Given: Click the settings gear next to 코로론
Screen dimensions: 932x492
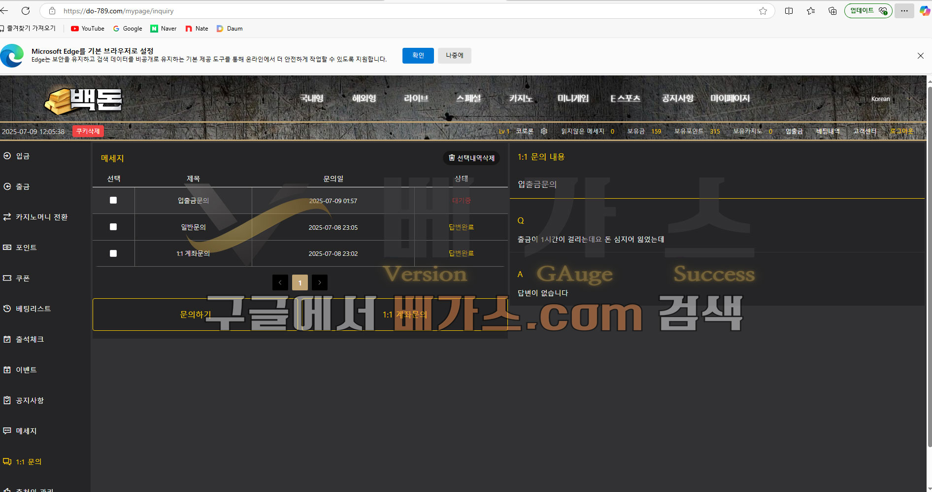Looking at the screenshot, I should 544,131.
